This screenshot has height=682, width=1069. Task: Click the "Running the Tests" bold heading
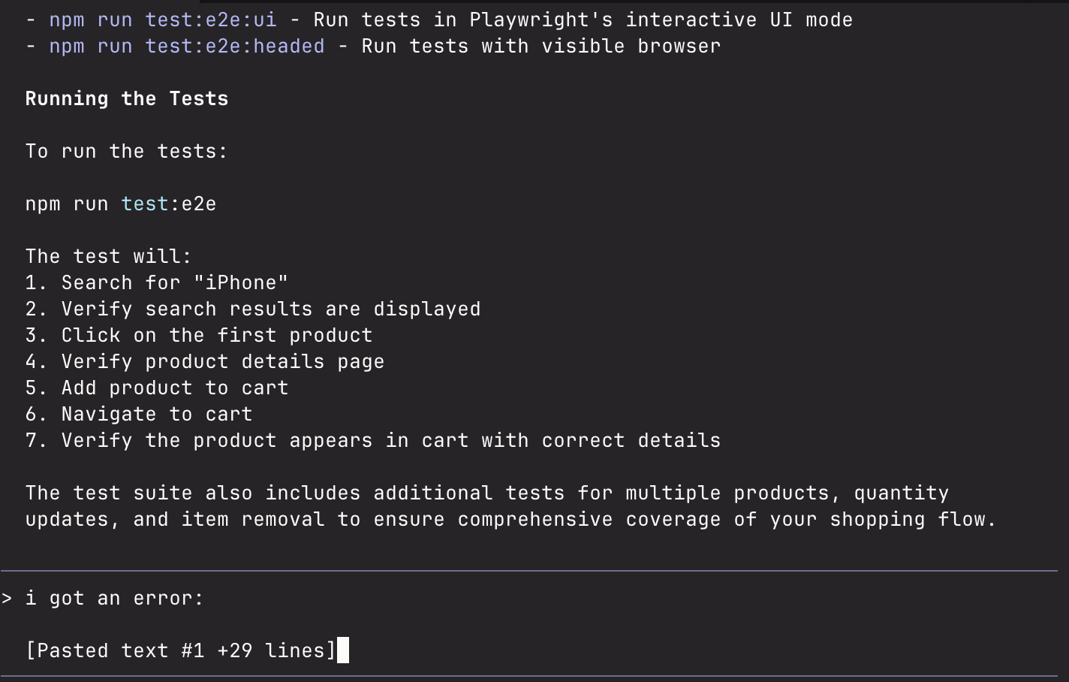126,98
